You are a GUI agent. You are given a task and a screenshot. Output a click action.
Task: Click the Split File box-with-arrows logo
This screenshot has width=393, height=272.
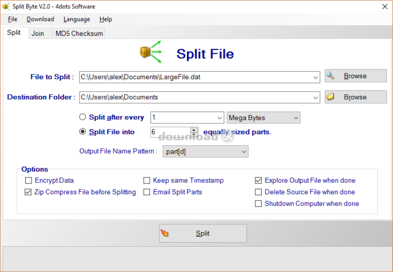[150, 52]
